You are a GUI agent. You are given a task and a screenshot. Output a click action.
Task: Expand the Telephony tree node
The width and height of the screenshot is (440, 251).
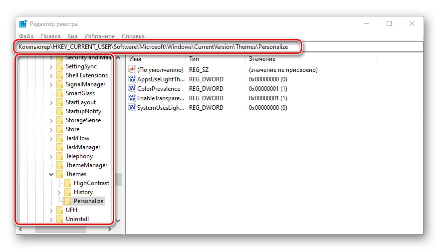[x=51, y=157]
